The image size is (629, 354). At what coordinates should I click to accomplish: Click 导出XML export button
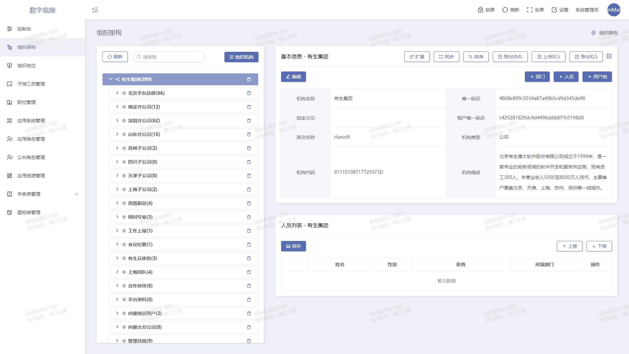click(x=510, y=57)
